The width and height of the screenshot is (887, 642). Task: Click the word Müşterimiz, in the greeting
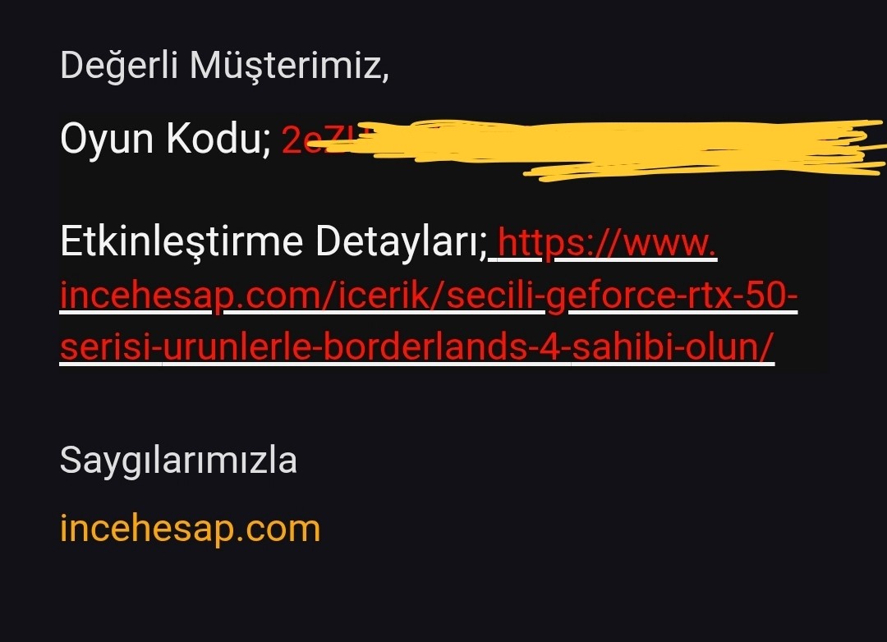point(289,66)
